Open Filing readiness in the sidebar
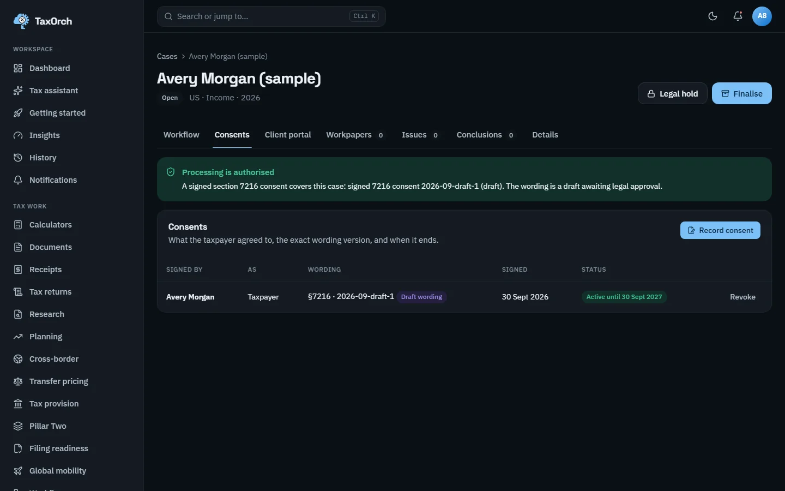The width and height of the screenshot is (785, 491). tap(72, 448)
